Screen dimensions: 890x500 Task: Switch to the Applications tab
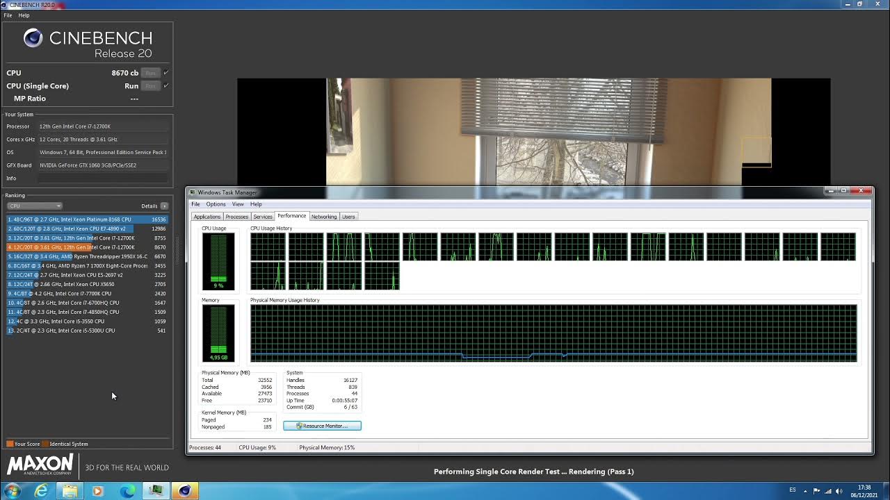207,217
